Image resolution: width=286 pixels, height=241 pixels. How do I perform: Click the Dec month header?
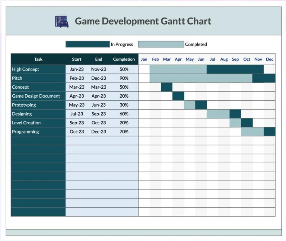[269, 59]
